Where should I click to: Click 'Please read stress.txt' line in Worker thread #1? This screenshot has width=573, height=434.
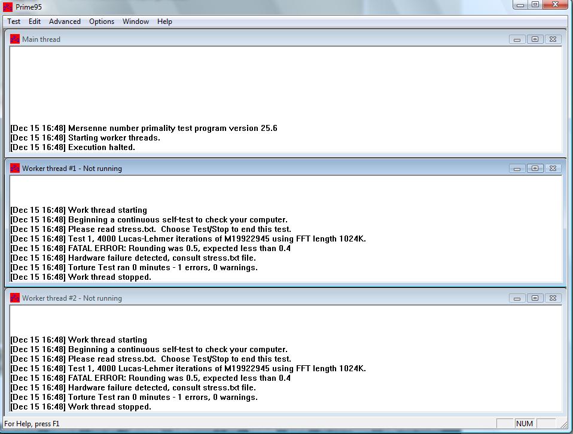(x=151, y=229)
